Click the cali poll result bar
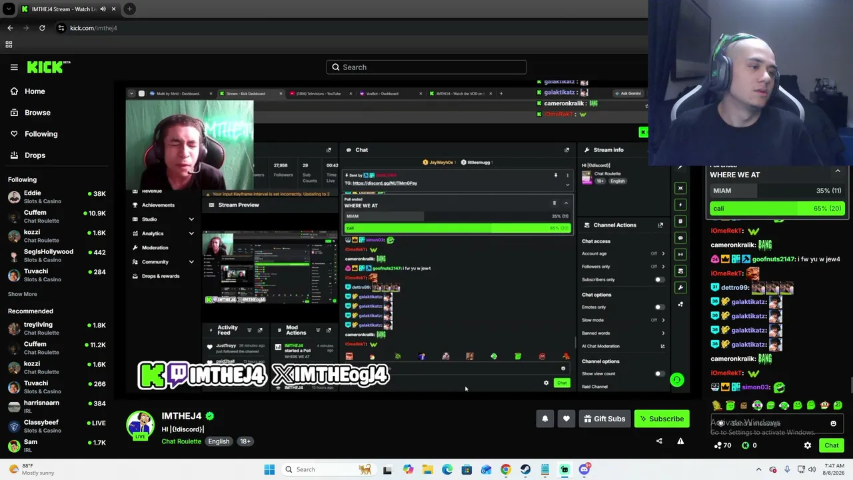853x480 pixels. [777, 209]
